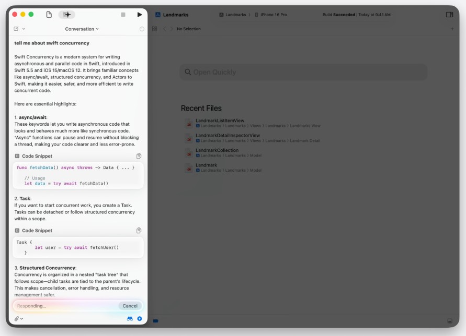Image resolution: width=466 pixels, height=336 pixels.
Task: Click the new document icon in the toolbar
Action: (49, 15)
